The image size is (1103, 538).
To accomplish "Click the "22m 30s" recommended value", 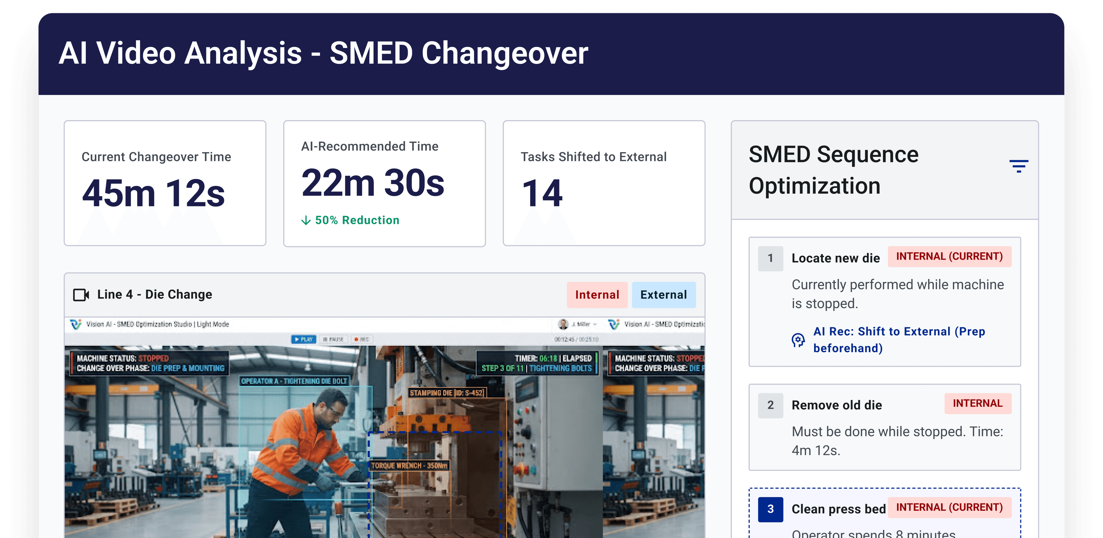I will click(373, 183).
